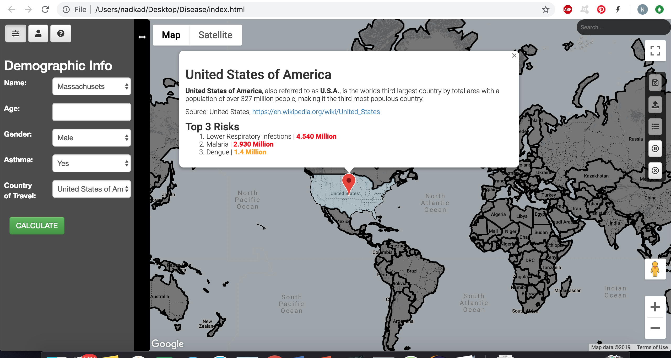
Task: Open the list icon on right toolbar
Action: 655,127
